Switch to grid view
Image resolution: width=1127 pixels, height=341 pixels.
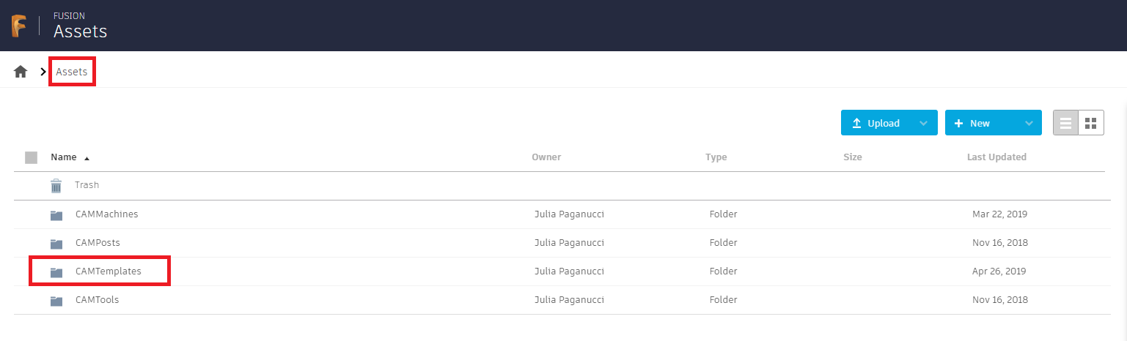1090,123
